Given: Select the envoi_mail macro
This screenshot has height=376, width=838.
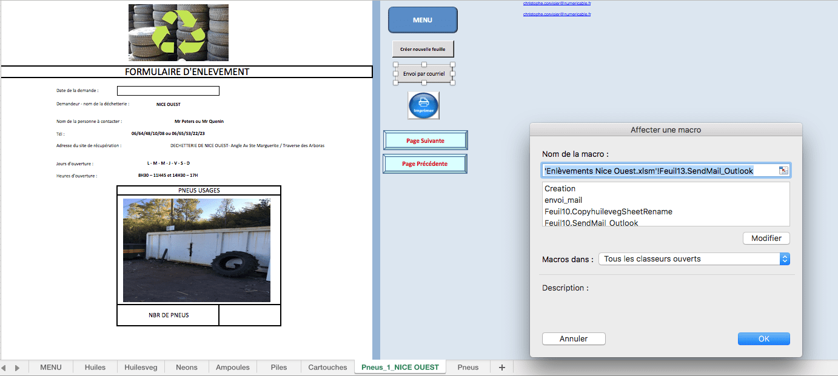Looking at the screenshot, I should point(666,200).
